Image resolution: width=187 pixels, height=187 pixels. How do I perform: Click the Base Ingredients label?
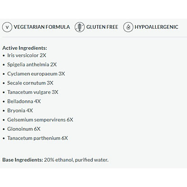[x=23, y=160]
